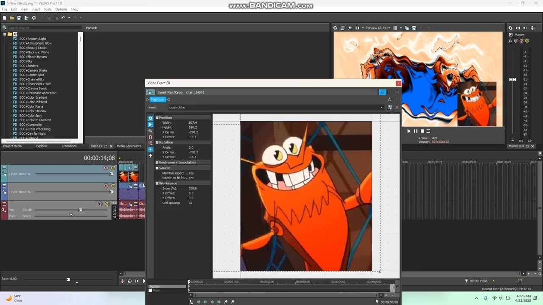Image resolution: width=543 pixels, height=305 pixels.
Task: Open the View menu
Action: click(x=24, y=9)
